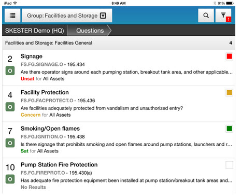The width and height of the screenshot is (241, 196).
Task: Collapse the Facilities General section header
Action: pos(119,43)
